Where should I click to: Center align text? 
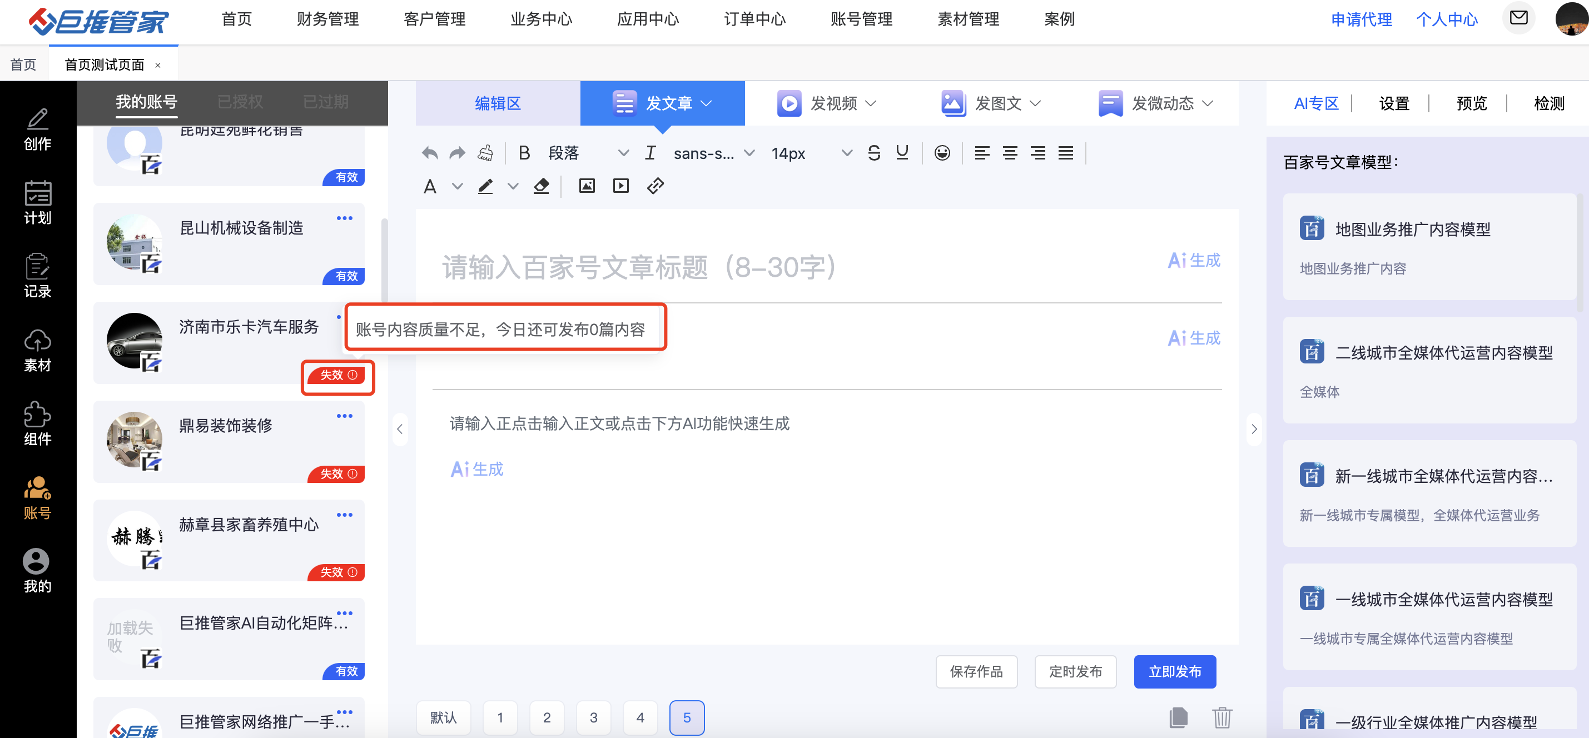(x=1010, y=153)
